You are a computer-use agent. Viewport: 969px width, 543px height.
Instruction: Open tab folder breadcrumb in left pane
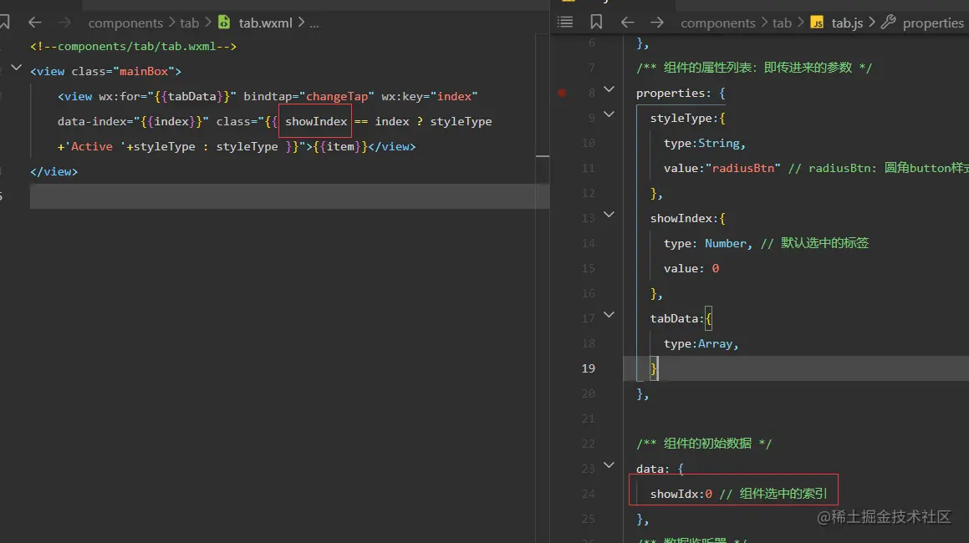click(189, 23)
